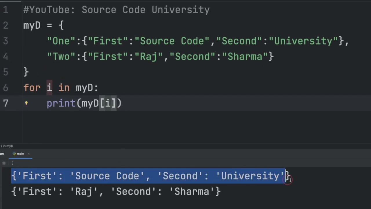Viewport: 371px width, 209px height.
Task: Click the '#YouTube: Source Code University' comment
Action: (117, 10)
